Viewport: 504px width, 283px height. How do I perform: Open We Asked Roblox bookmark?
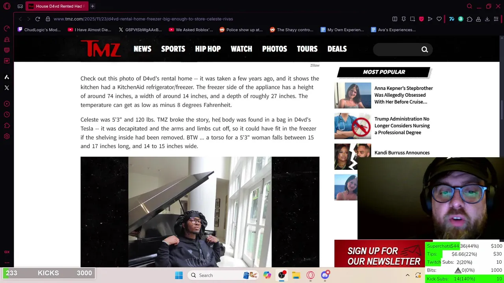pyautogui.click(x=191, y=30)
